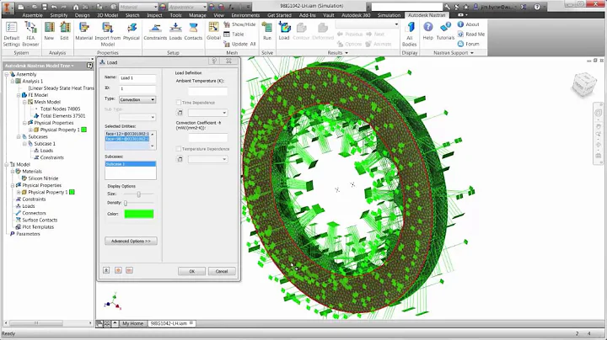The width and height of the screenshot is (607, 340).
Task: Switch to the 3D Model tab
Action: coord(107,15)
